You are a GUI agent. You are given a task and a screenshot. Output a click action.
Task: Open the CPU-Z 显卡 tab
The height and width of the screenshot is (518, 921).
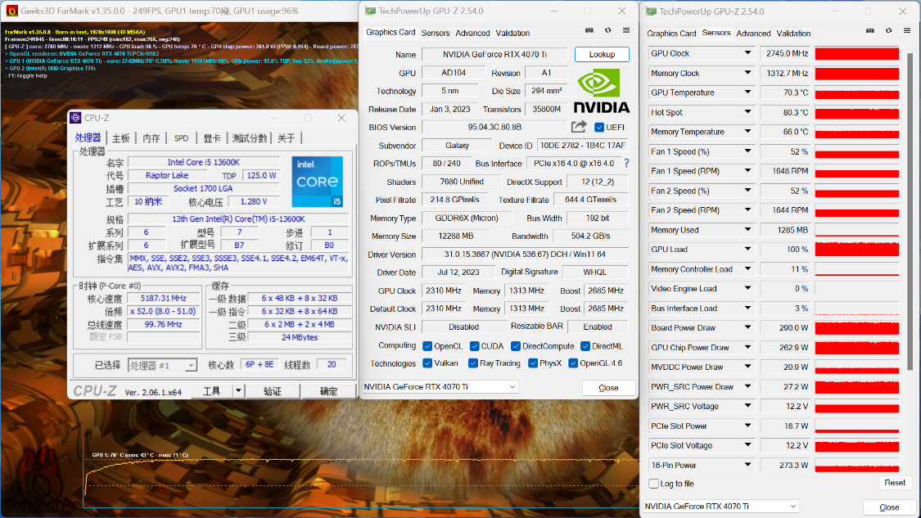pos(212,138)
